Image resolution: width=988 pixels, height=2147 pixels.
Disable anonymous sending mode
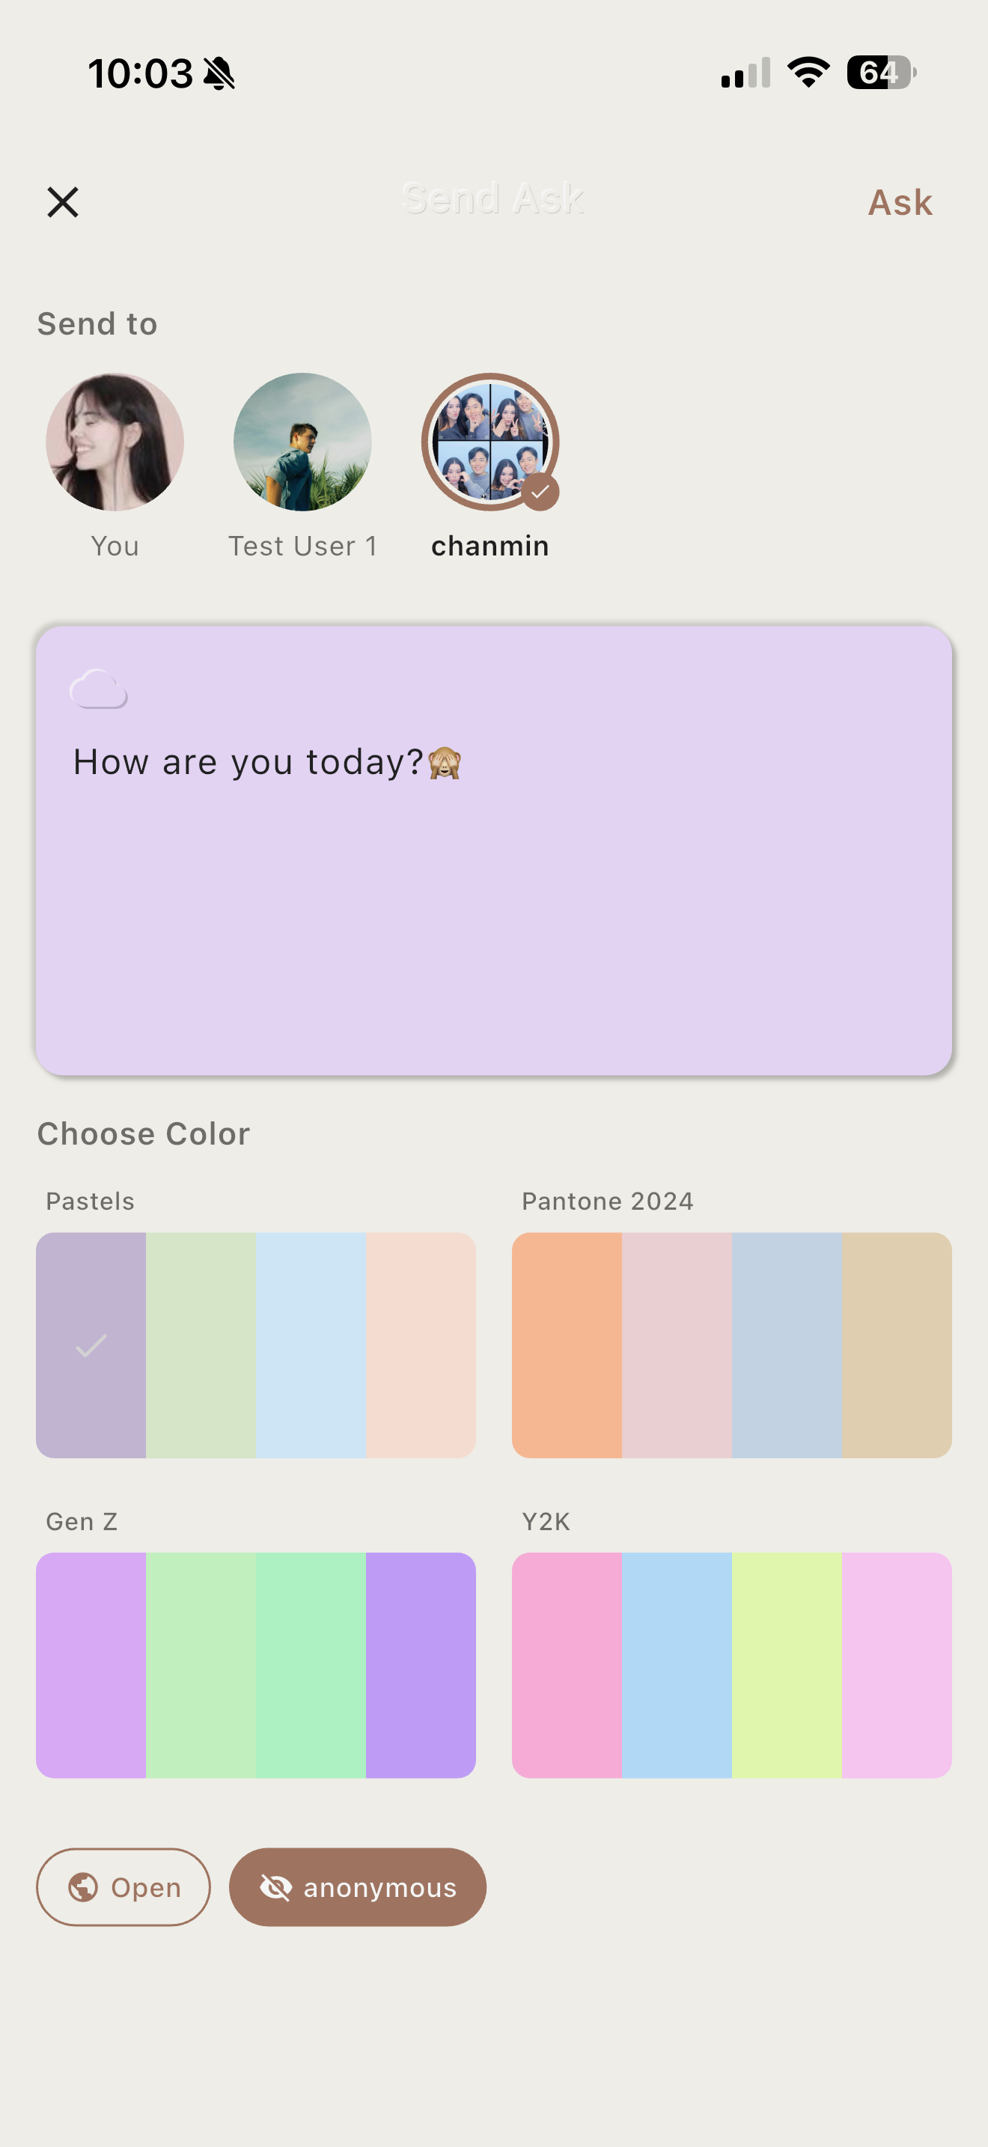(x=357, y=1888)
